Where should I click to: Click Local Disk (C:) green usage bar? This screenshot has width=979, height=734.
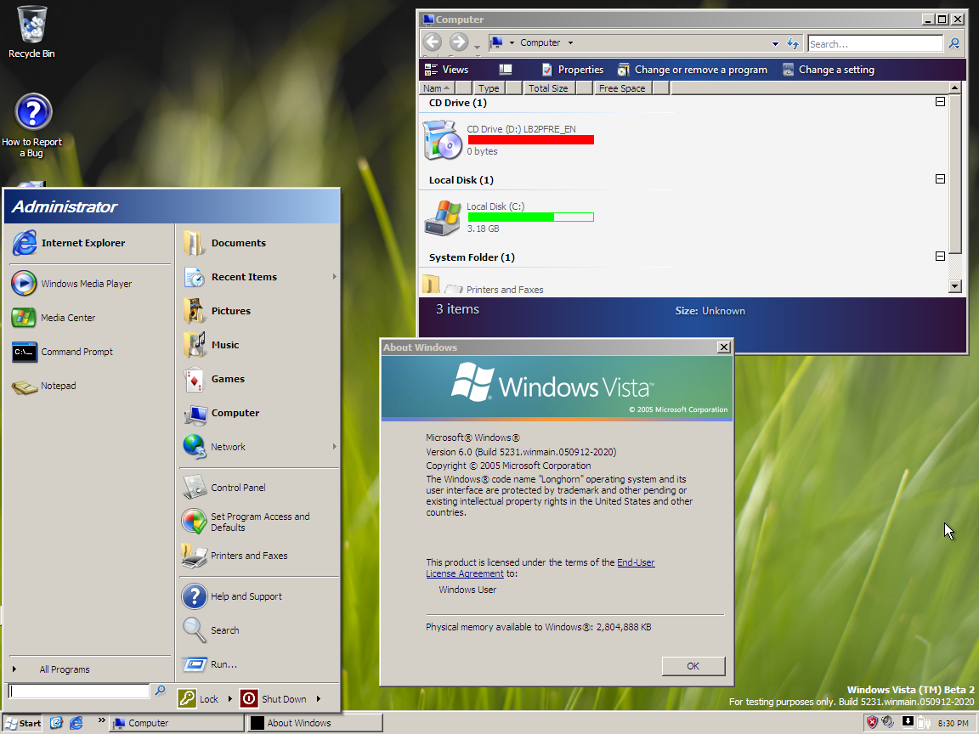click(530, 217)
